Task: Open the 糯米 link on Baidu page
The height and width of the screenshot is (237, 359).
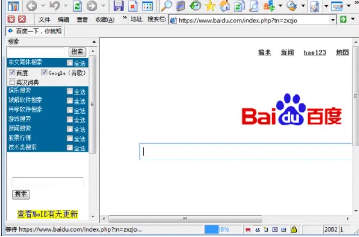Action: 264,52
